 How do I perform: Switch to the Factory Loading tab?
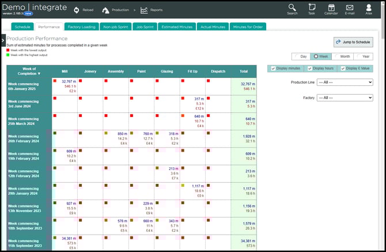81,27
